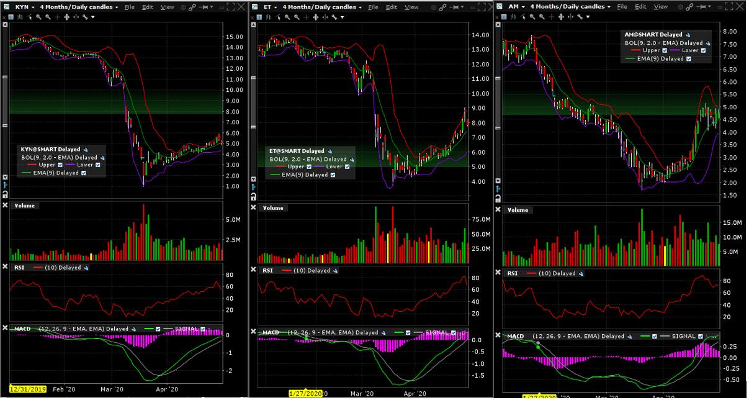Toggle the SIGNAL line checkbox in AM MACD panel

(x=701, y=336)
